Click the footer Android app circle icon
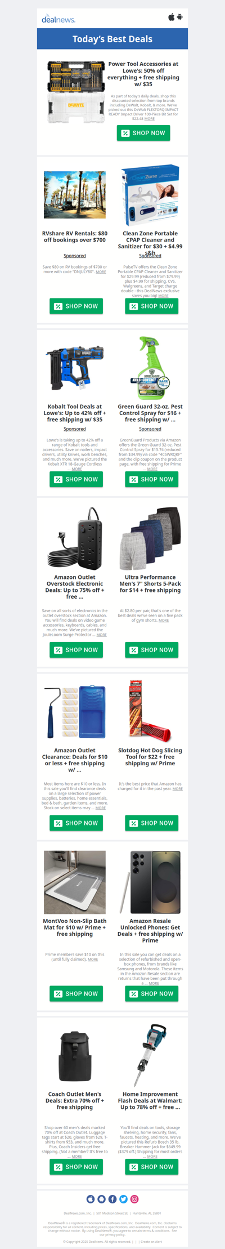Image resolution: width=225 pixels, height=1249 pixels. [102, 1199]
